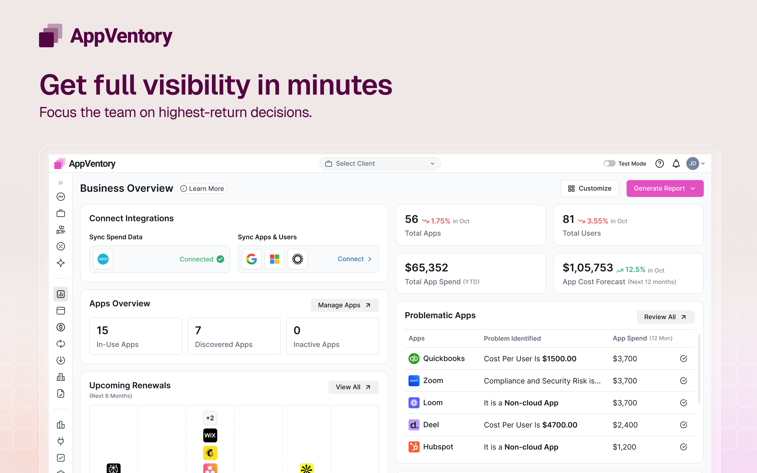The image size is (757, 473).
Task: Click Learn More next to Business Overview
Action: coord(202,189)
